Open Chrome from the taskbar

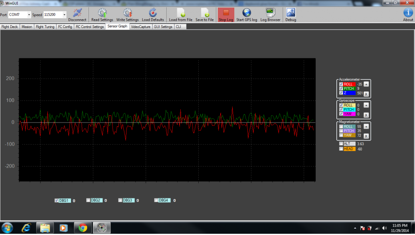[x=83, y=228]
